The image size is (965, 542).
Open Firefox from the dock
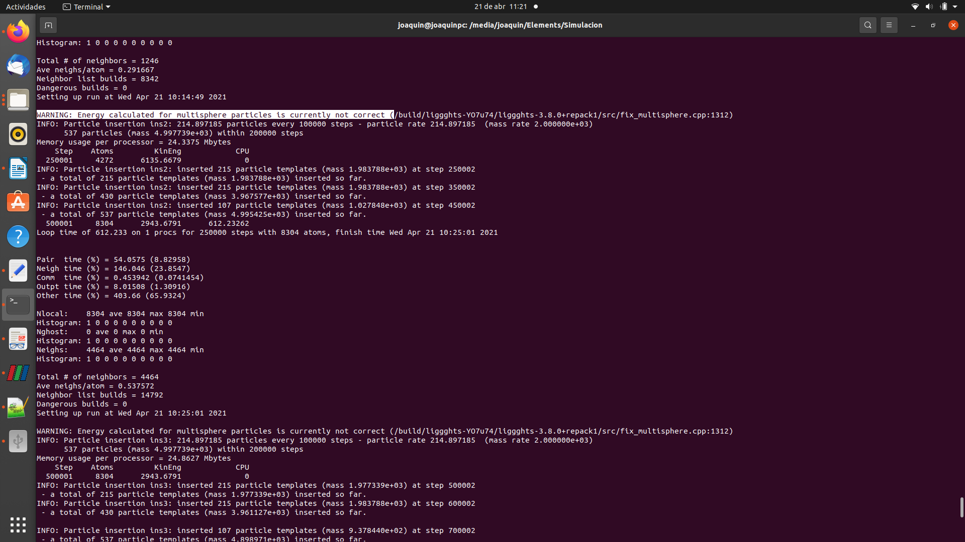(18, 32)
